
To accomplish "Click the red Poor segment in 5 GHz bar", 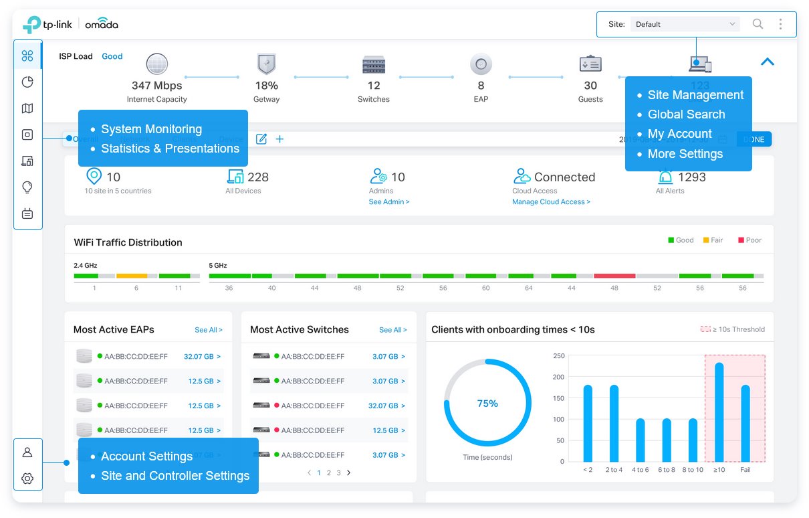I will (614, 276).
